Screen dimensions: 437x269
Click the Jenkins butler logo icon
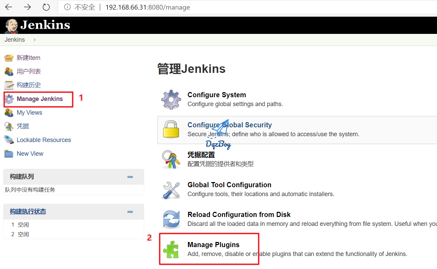pyautogui.click(x=11, y=26)
